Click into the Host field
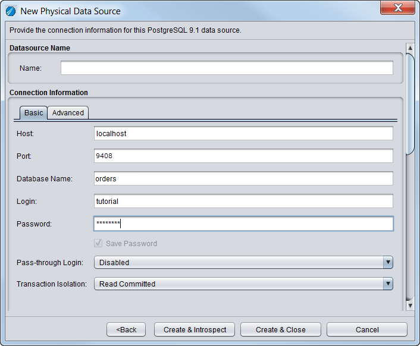 click(243, 134)
